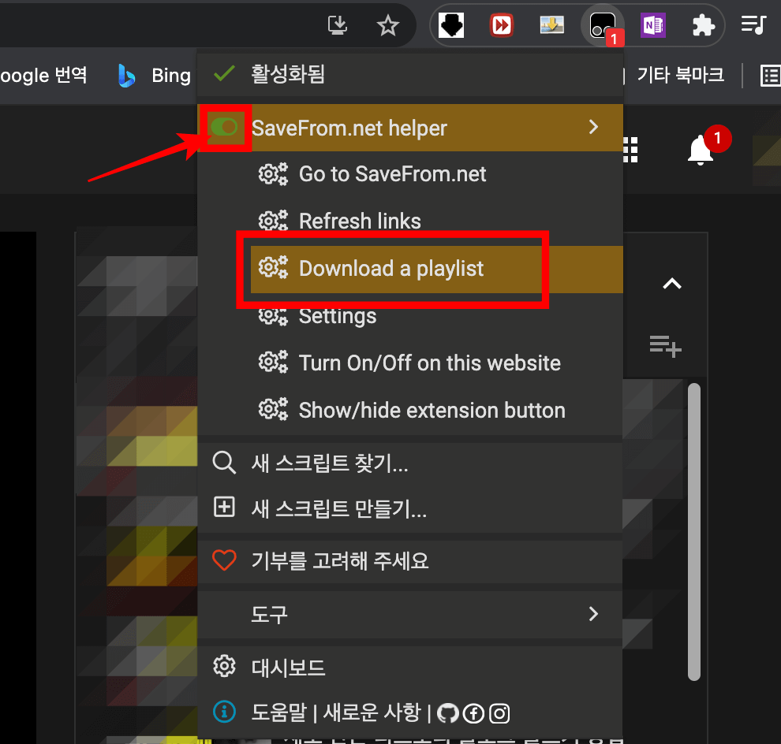Select Go to SaveFrom.net
This screenshot has width=781, height=744.
(393, 174)
